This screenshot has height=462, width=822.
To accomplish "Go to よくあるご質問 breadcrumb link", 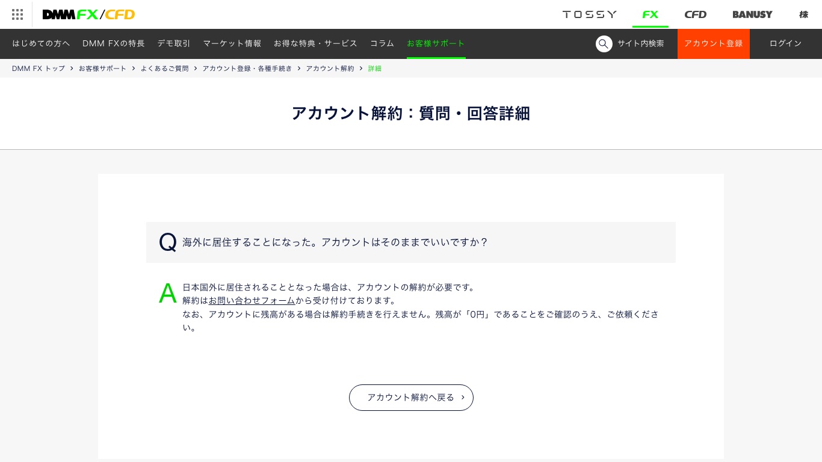I will pyautogui.click(x=165, y=69).
